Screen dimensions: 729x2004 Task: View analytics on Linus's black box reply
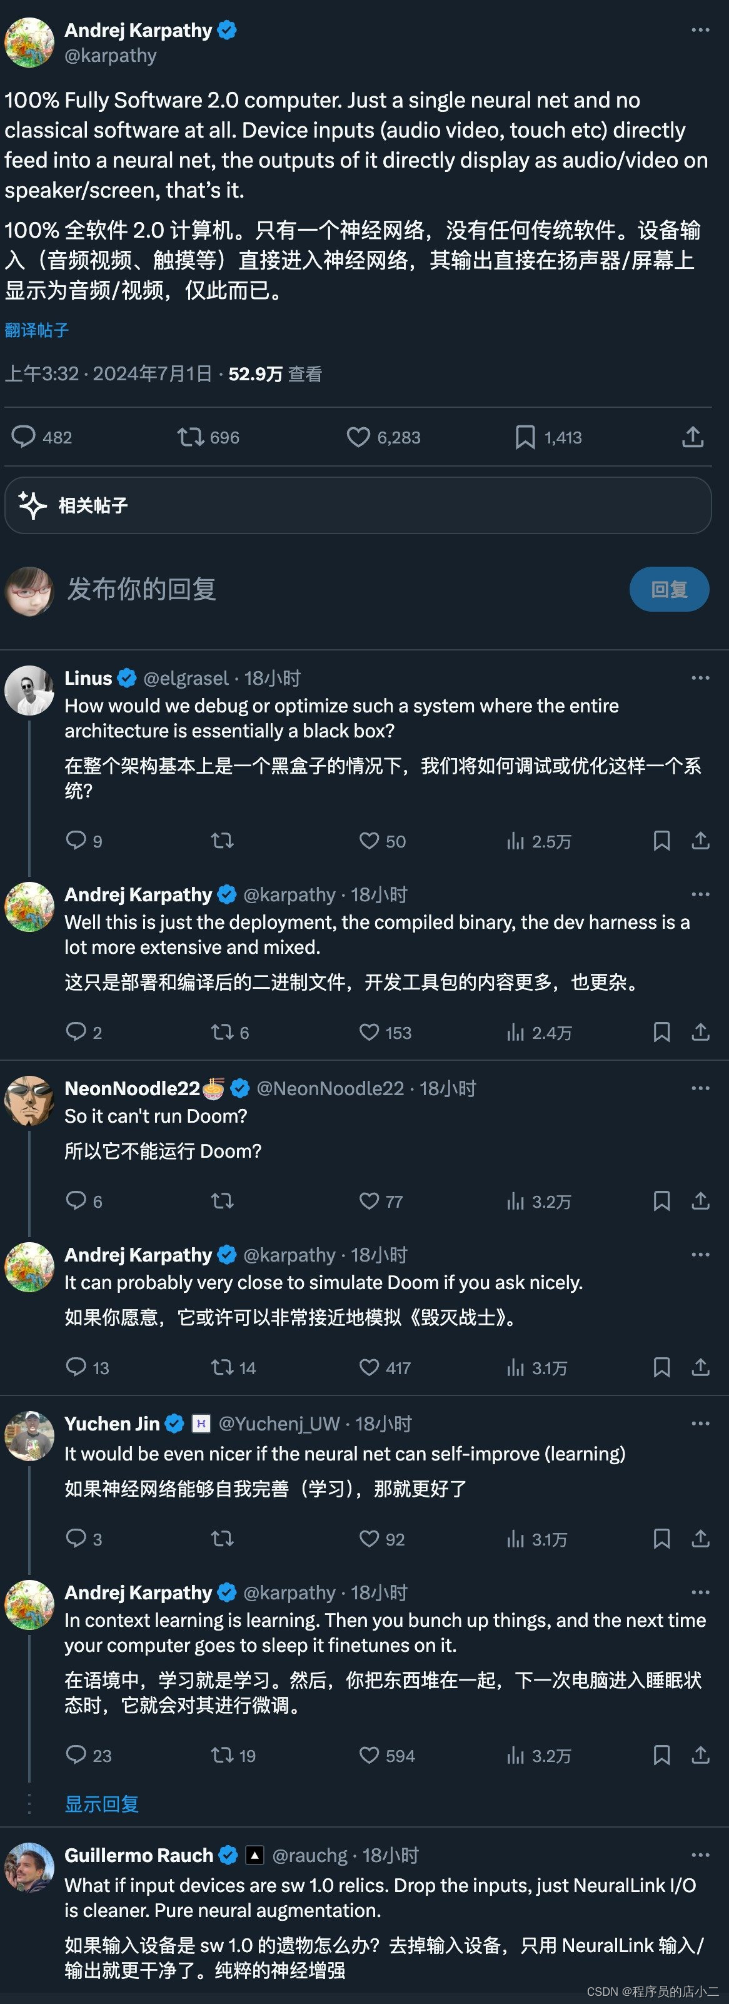[516, 841]
